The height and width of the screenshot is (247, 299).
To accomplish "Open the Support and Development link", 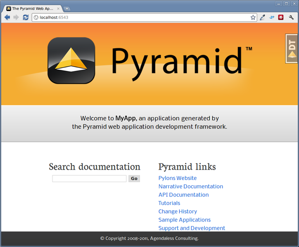I will tap(192, 228).
